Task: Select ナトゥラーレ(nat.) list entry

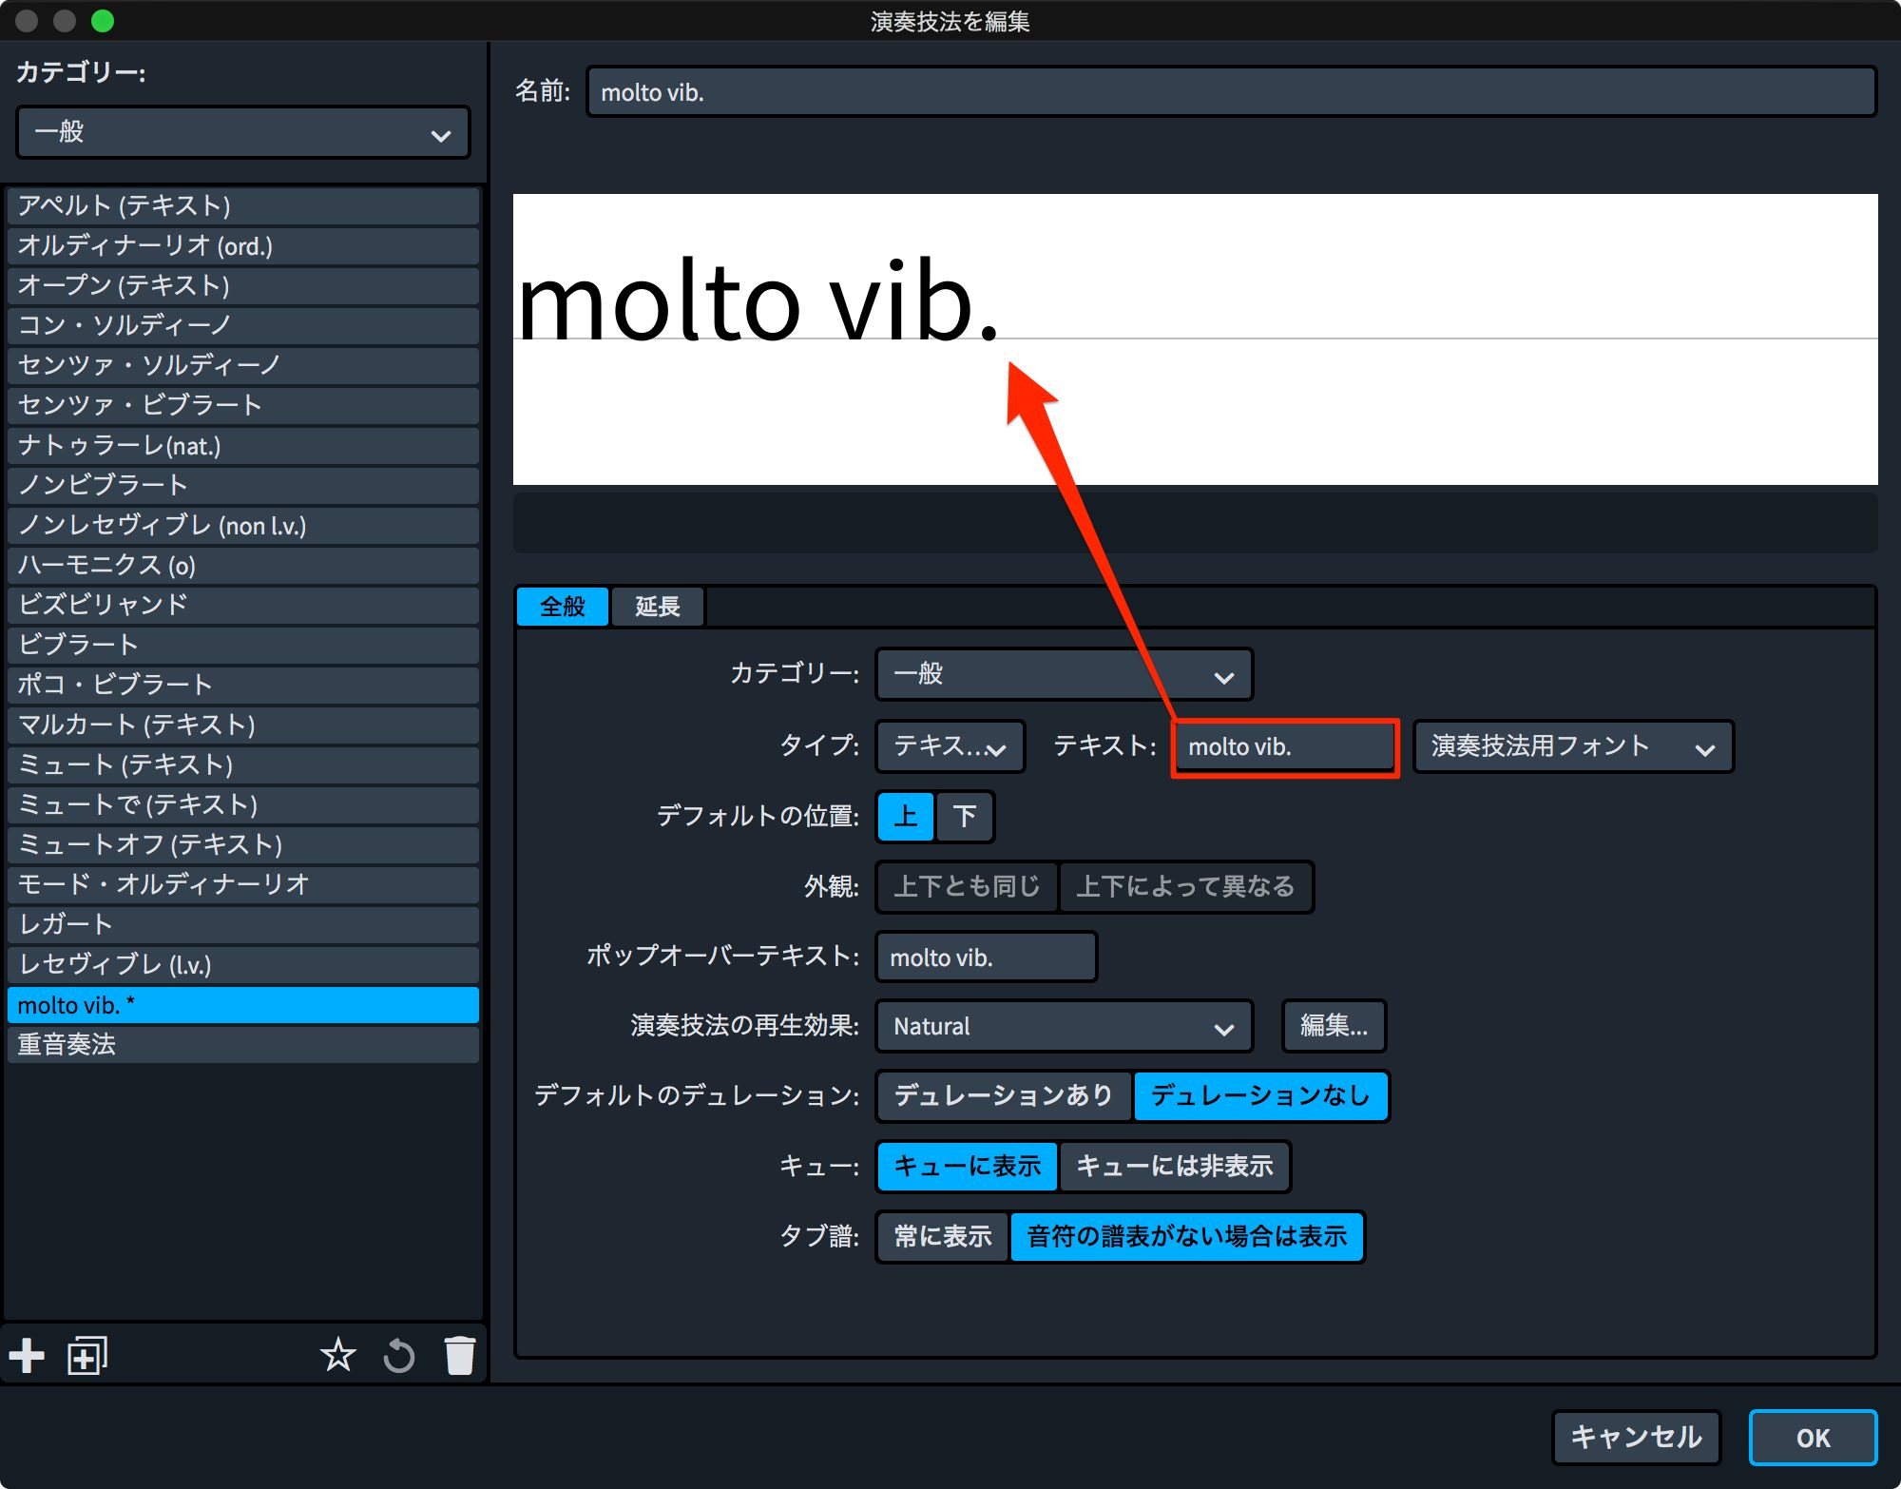Action: tap(243, 446)
